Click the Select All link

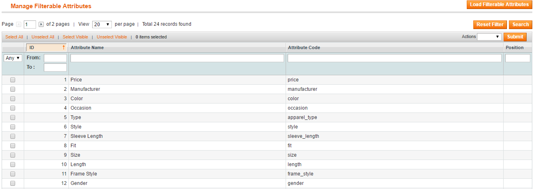click(14, 37)
